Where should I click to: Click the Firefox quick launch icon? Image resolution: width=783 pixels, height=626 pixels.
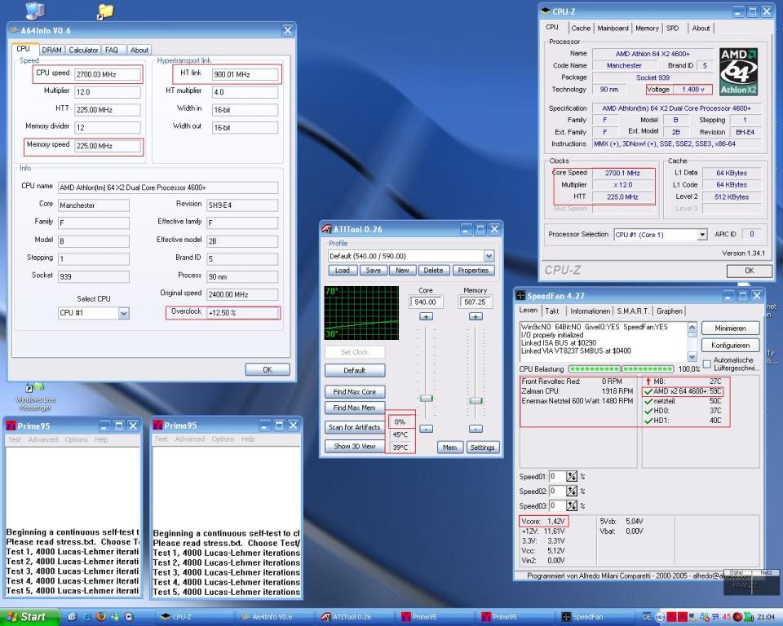pos(100,617)
